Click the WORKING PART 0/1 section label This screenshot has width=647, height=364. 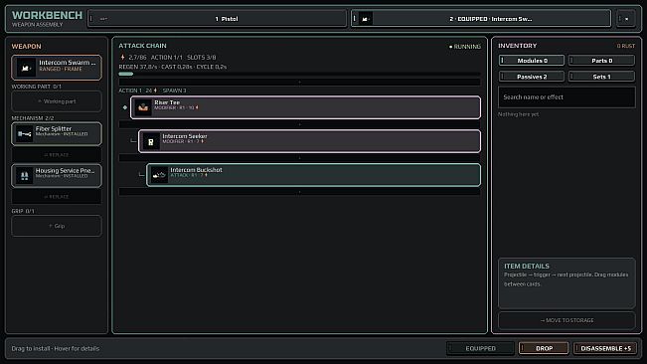(37, 87)
